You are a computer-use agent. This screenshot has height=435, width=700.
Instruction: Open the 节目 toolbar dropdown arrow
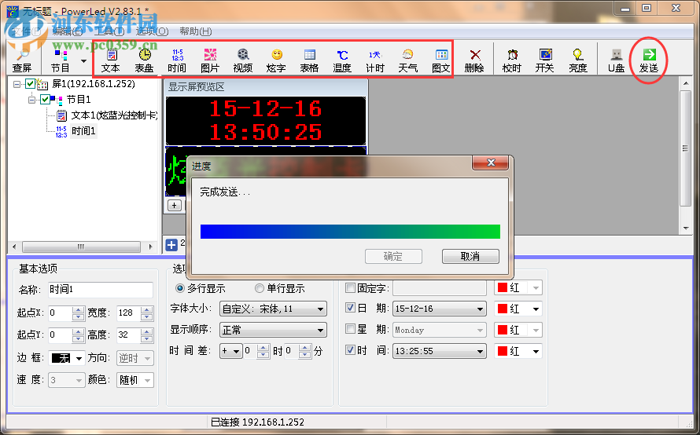point(83,60)
